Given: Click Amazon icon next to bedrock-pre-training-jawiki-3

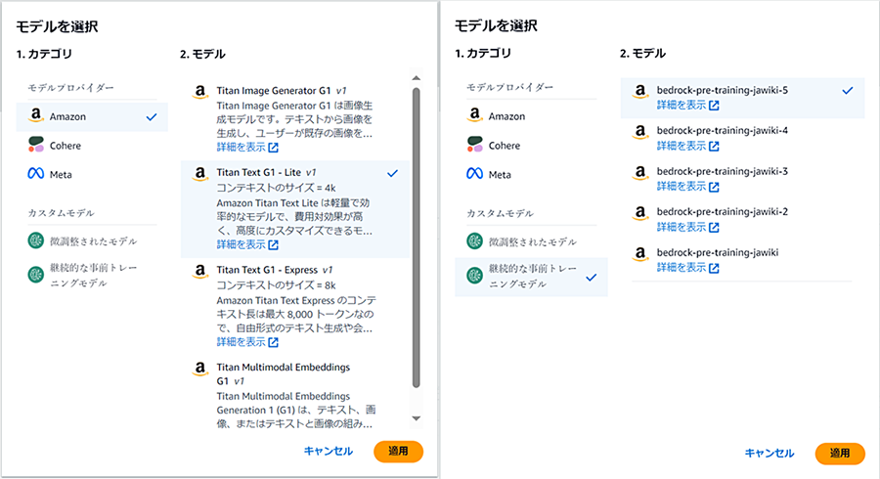Looking at the screenshot, I should [x=640, y=172].
